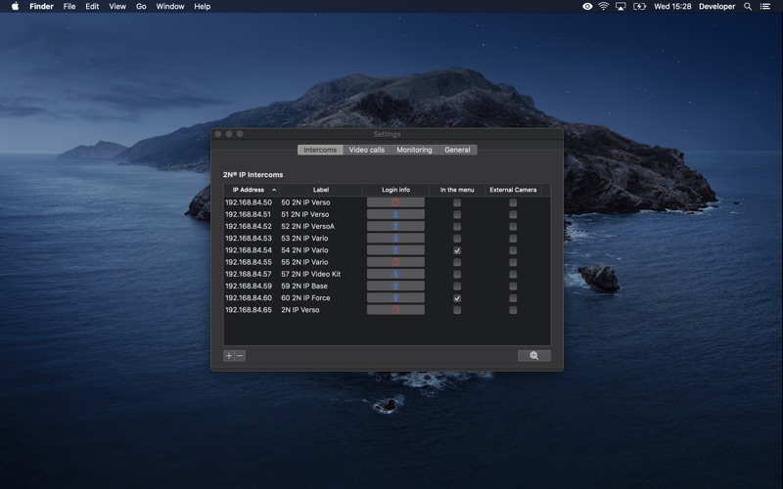Viewport: 783px width, 489px height.
Task: Sort by Label column header
Action: (x=321, y=190)
